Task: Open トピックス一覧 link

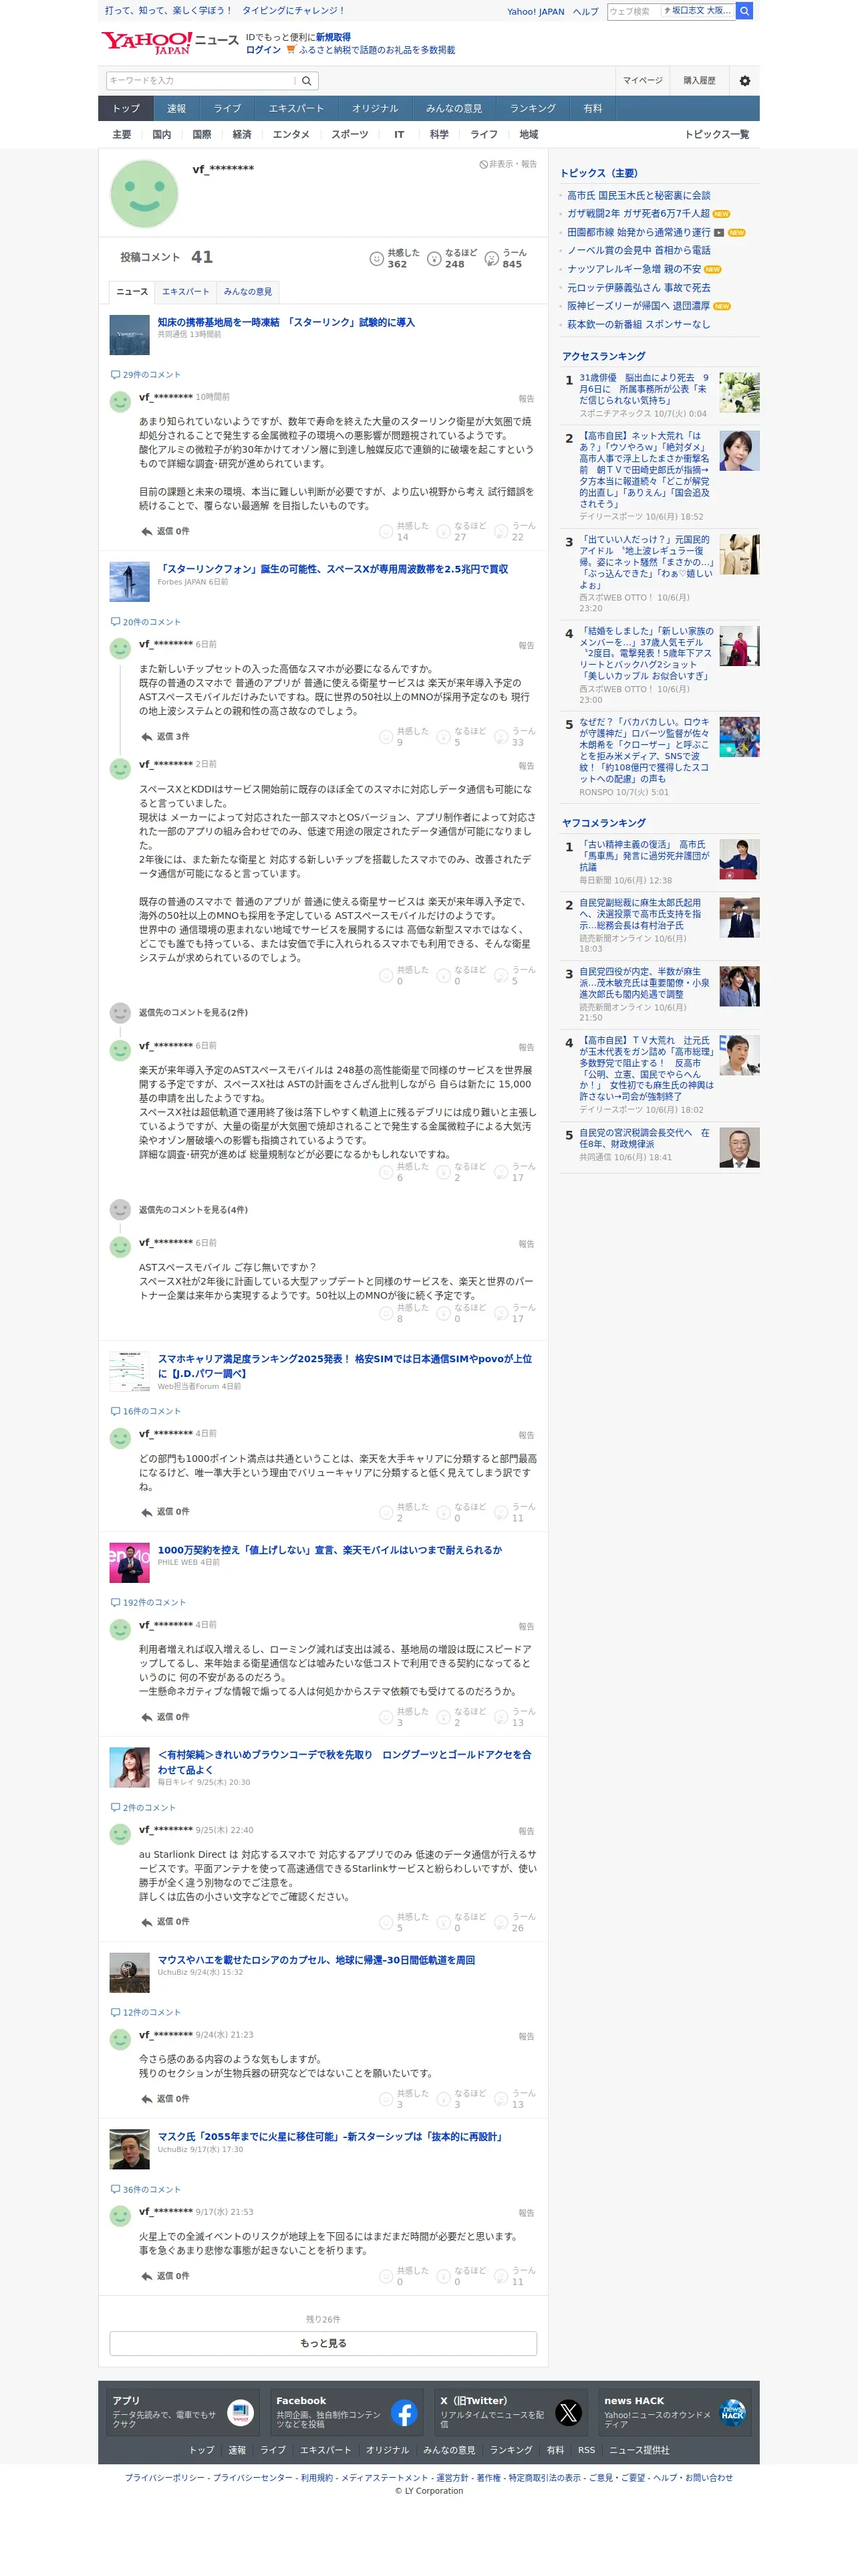Action: 716,135
